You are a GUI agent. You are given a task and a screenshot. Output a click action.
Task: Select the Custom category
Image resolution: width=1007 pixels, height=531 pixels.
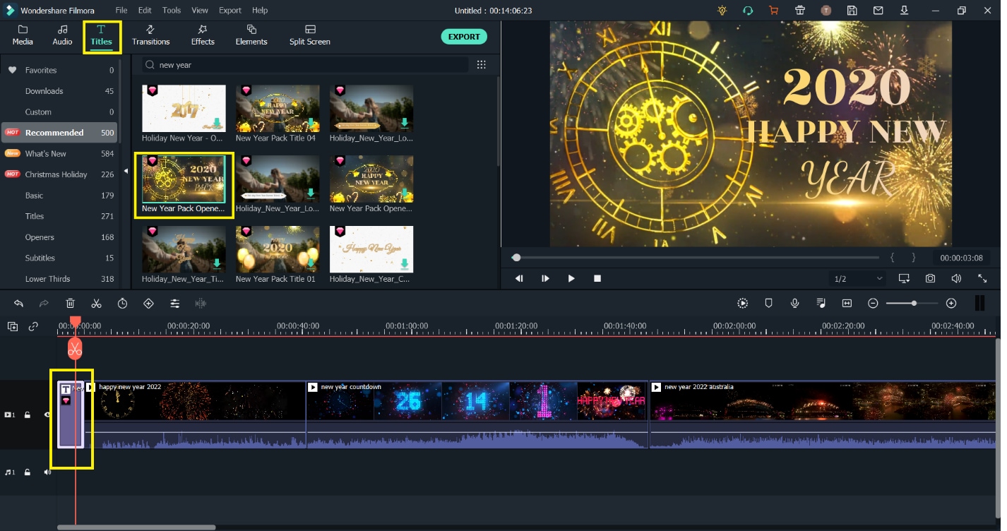(x=60, y=112)
